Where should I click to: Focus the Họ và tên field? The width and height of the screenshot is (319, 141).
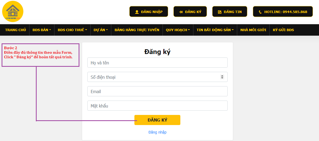coord(157,63)
